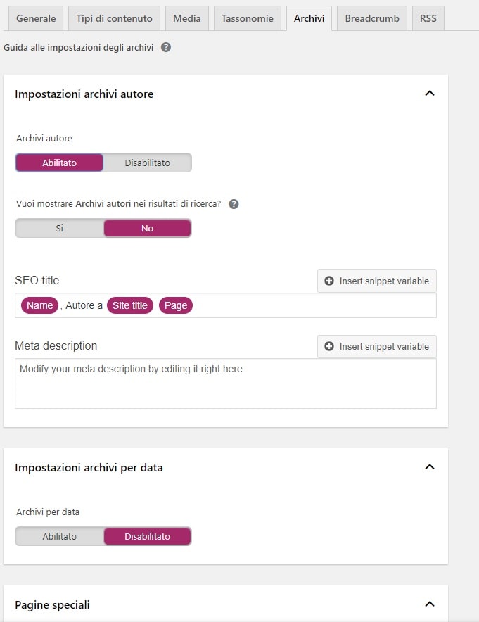
Task: Choose No for showing author archives in search
Action: tap(148, 228)
